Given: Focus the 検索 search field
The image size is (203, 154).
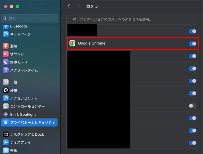Looking at the screenshot, I should pyautogui.click(x=29, y=18).
